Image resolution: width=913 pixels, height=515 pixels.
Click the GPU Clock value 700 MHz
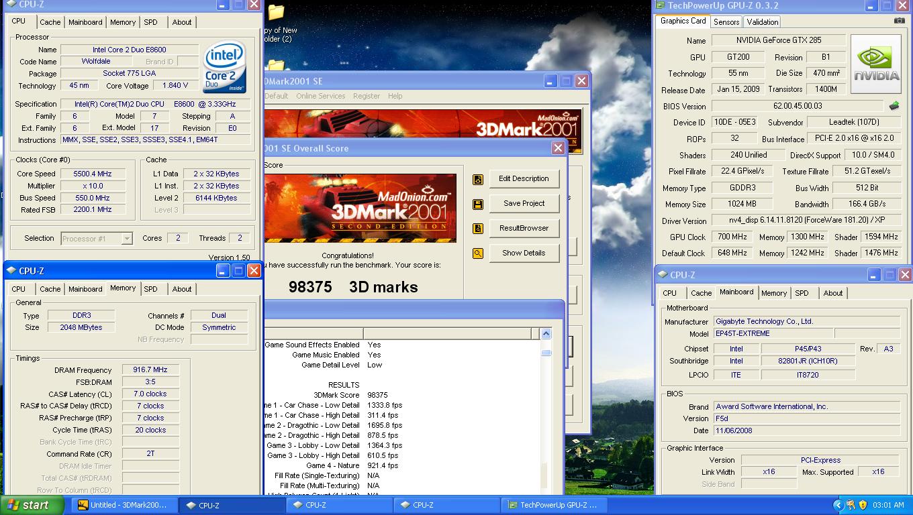click(x=732, y=237)
